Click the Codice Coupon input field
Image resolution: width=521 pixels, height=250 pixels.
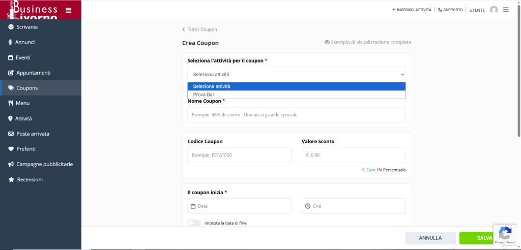tap(239, 155)
